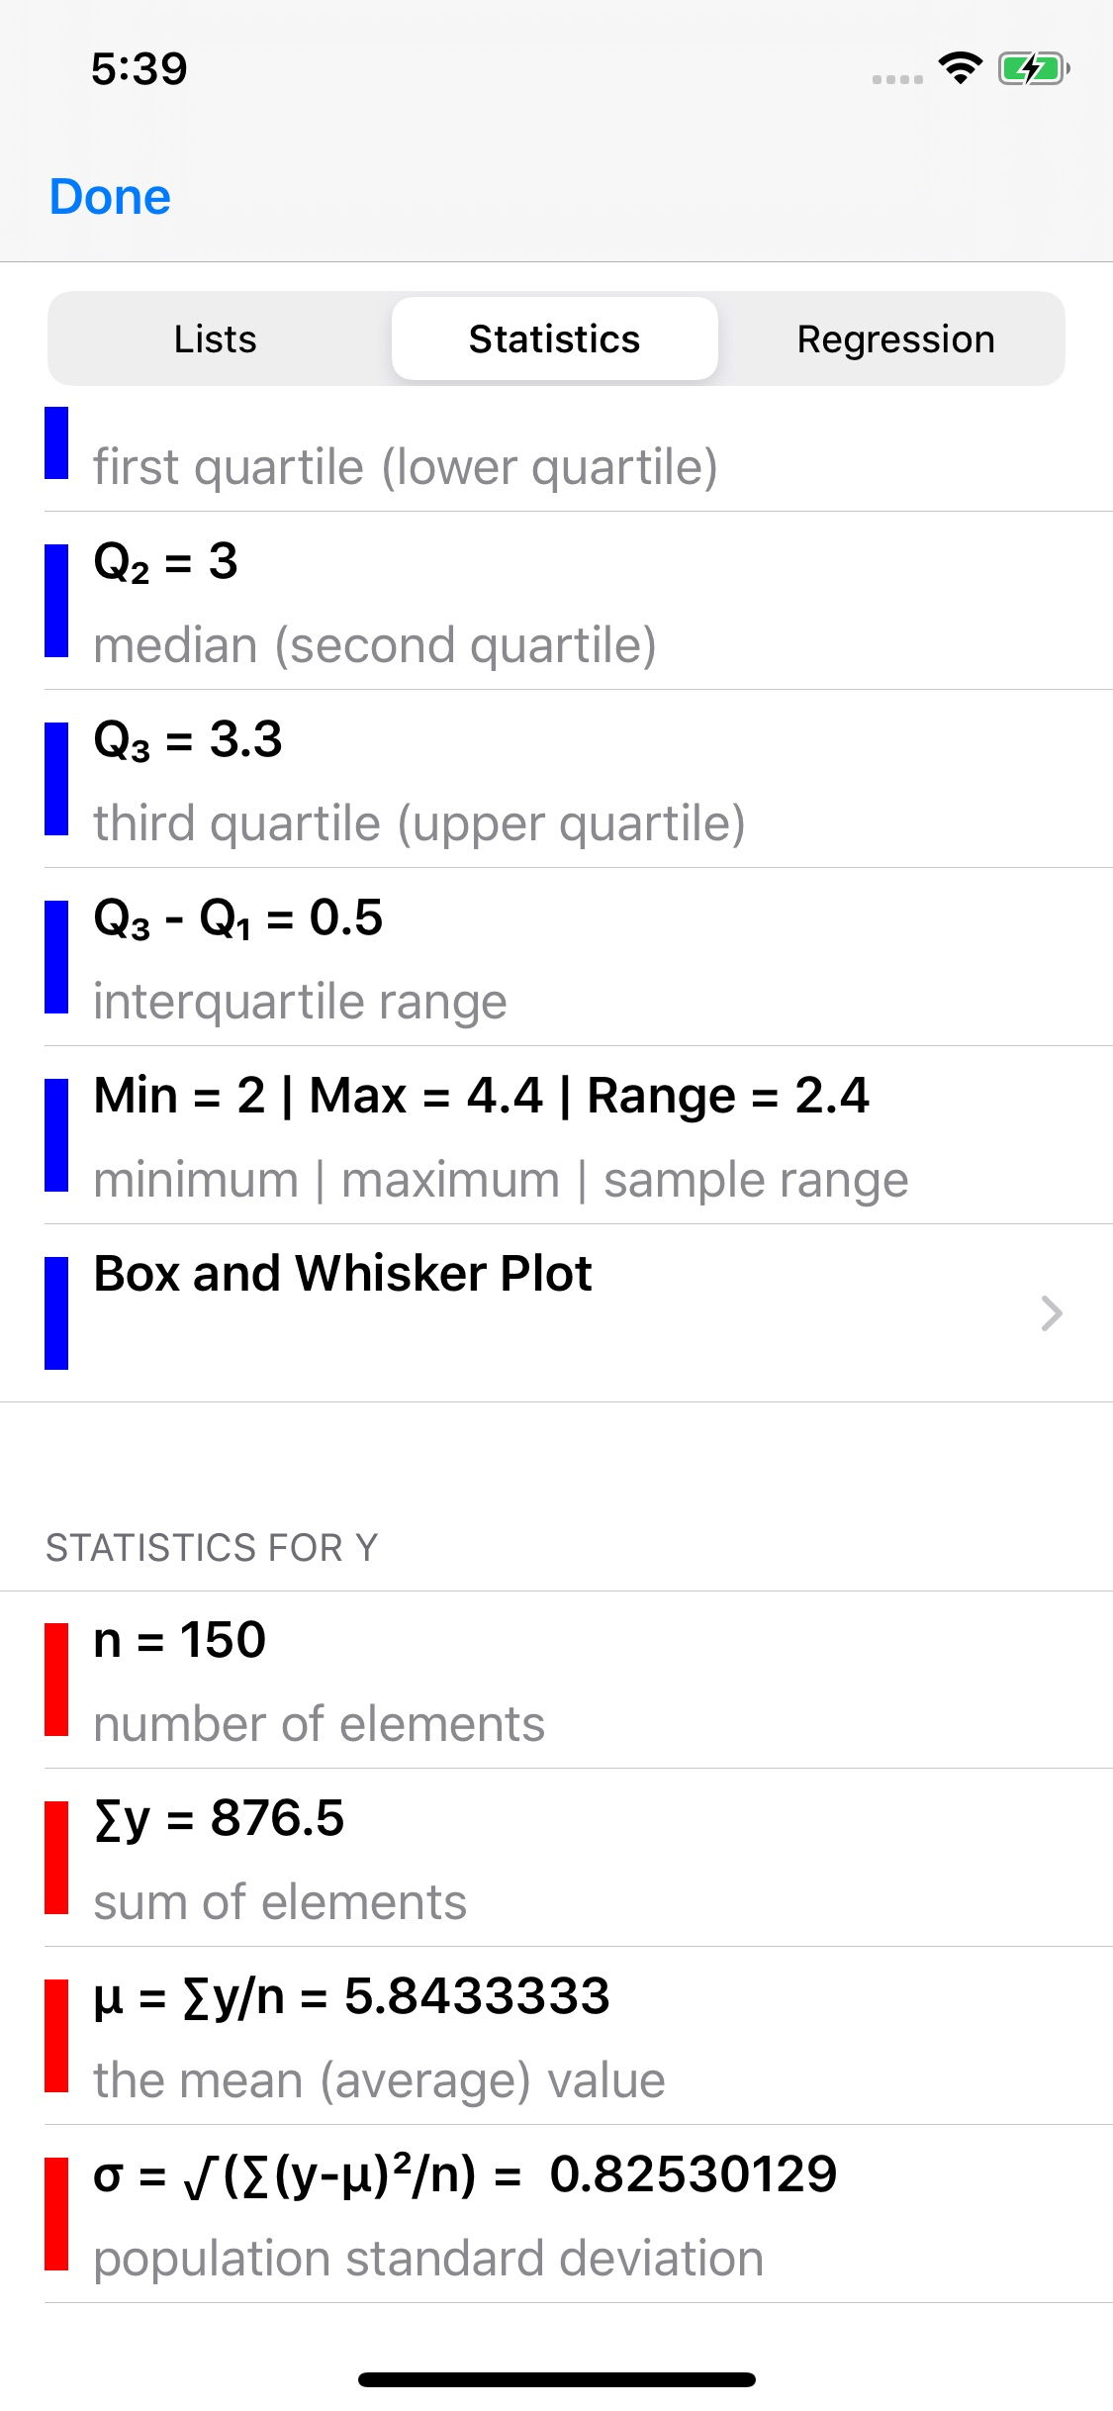The image size is (1113, 2411).
Task: Tap the Wi-Fi status icon
Action: click(959, 68)
